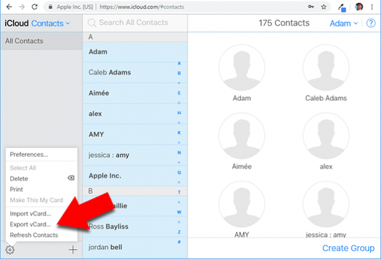Select AMY in contact list
This screenshot has width=381, height=259.
coord(135,134)
